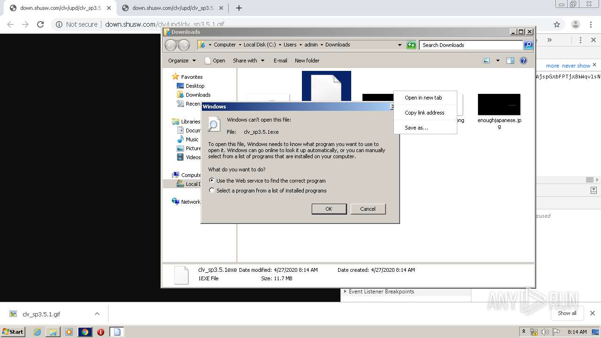
Task: Choose Copy link address from context menu
Action: (x=425, y=113)
